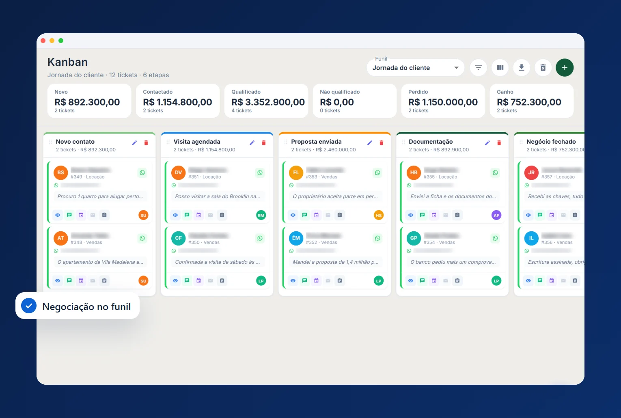View ticket #354 using eye icon
This screenshot has height=418, width=621.
[x=411, y=281]
